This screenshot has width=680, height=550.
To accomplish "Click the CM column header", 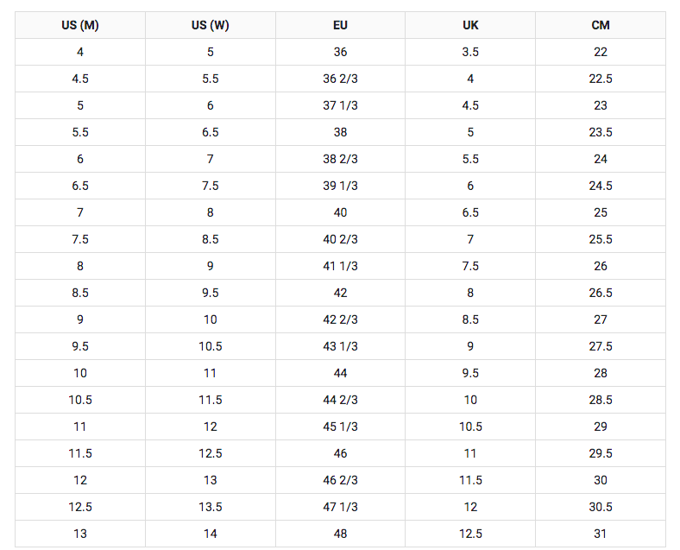I will tap(601, 25).
